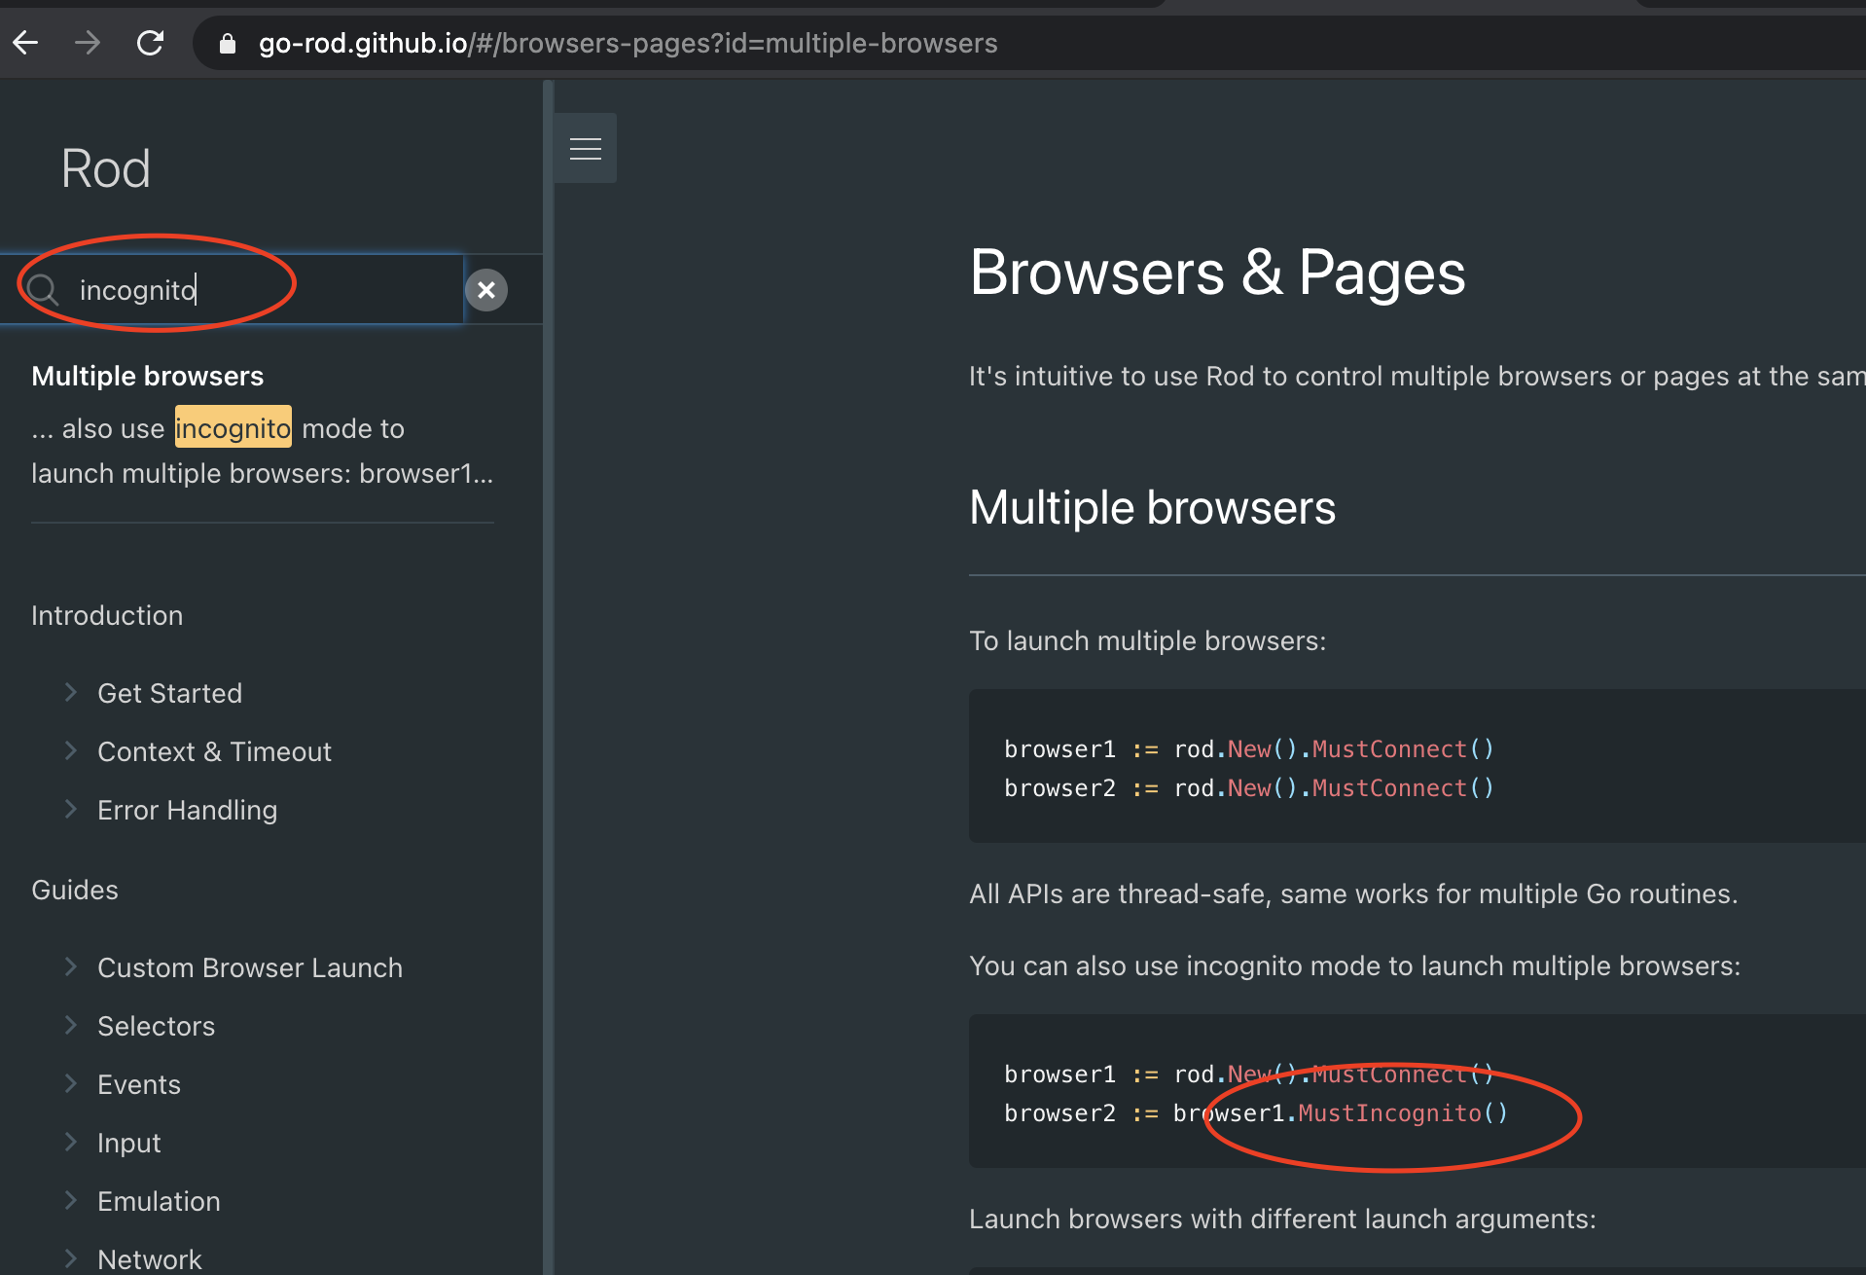
Task: Click the Browsers & Pages page title
Action: click(1217, 273)
